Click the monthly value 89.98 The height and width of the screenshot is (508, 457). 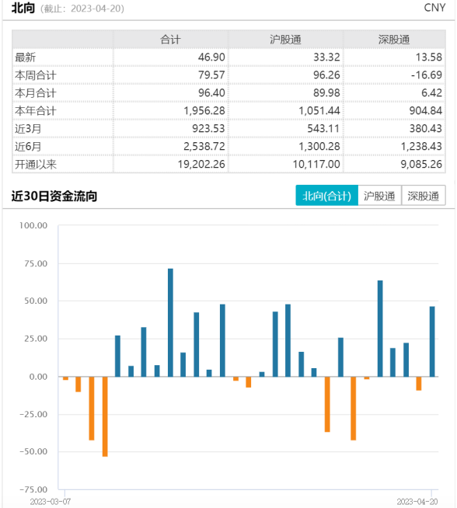tap(326, 93)
